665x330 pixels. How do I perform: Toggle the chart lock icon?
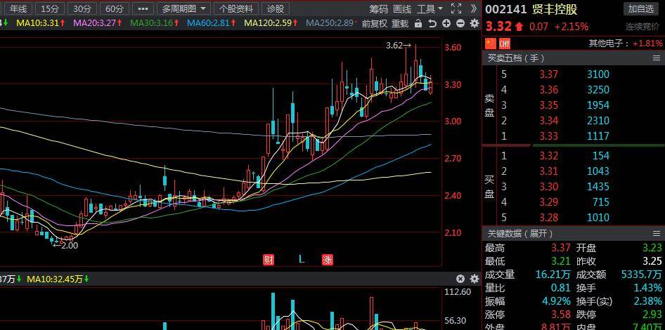[418, 23]
